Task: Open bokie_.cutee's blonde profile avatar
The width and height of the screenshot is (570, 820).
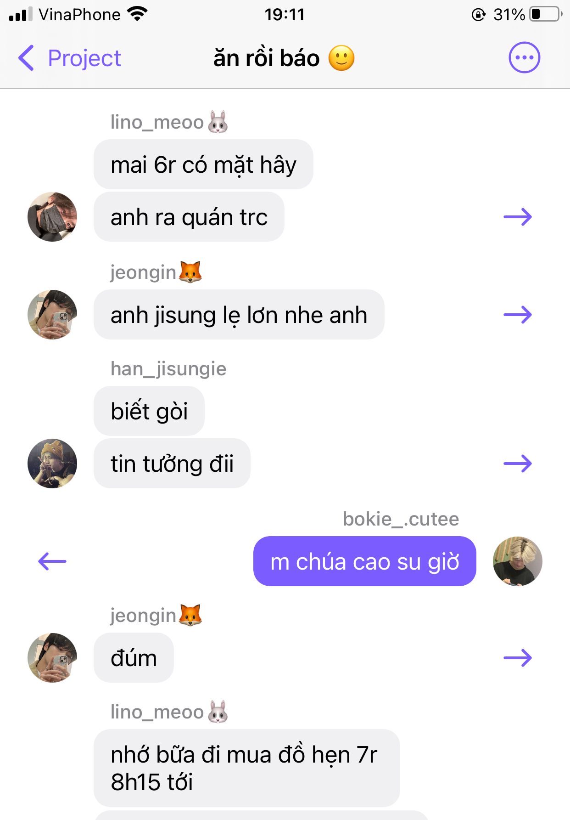Action: click(518, 561)
